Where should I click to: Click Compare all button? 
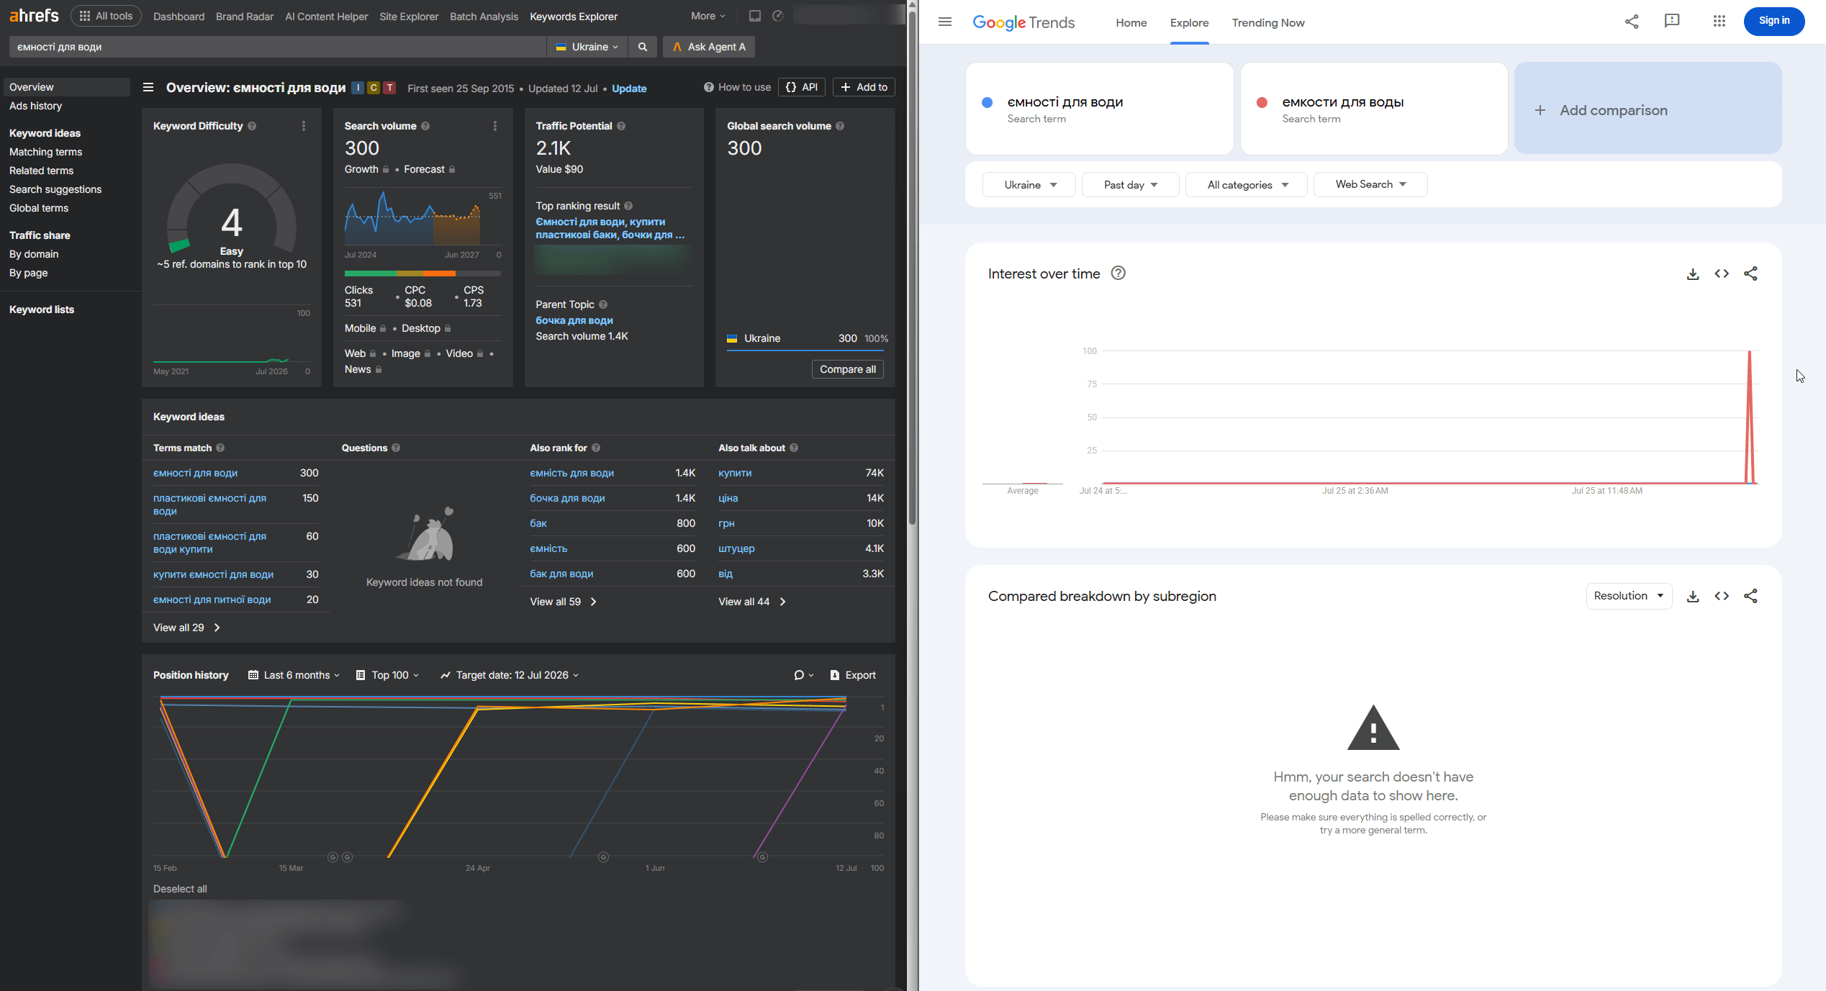coord(848,369)
